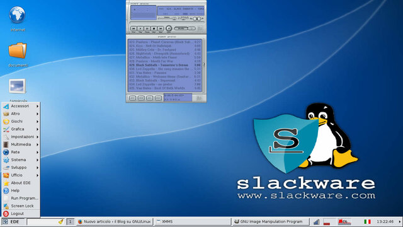Choose About EDE from menu
403x227 pixels.
pyautogui.click(x=21, y=183)
